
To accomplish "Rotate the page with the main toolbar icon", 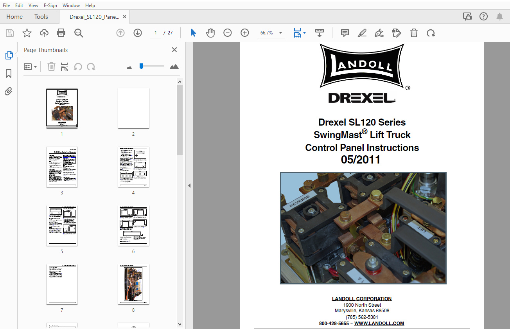I will coord(431,33).
